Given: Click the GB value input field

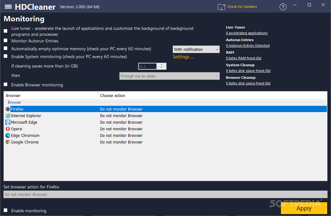Looking at the screenshot, I should (148, 66).
